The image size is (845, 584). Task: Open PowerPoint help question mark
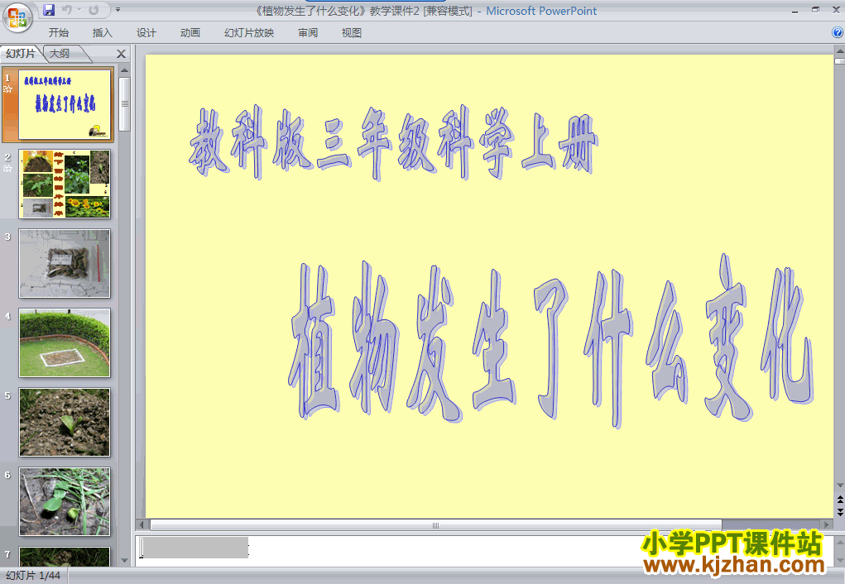[x=838, y=32]
